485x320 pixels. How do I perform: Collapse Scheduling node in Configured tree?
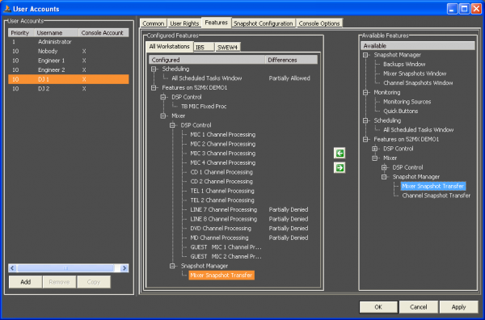[x=154, y=69]
